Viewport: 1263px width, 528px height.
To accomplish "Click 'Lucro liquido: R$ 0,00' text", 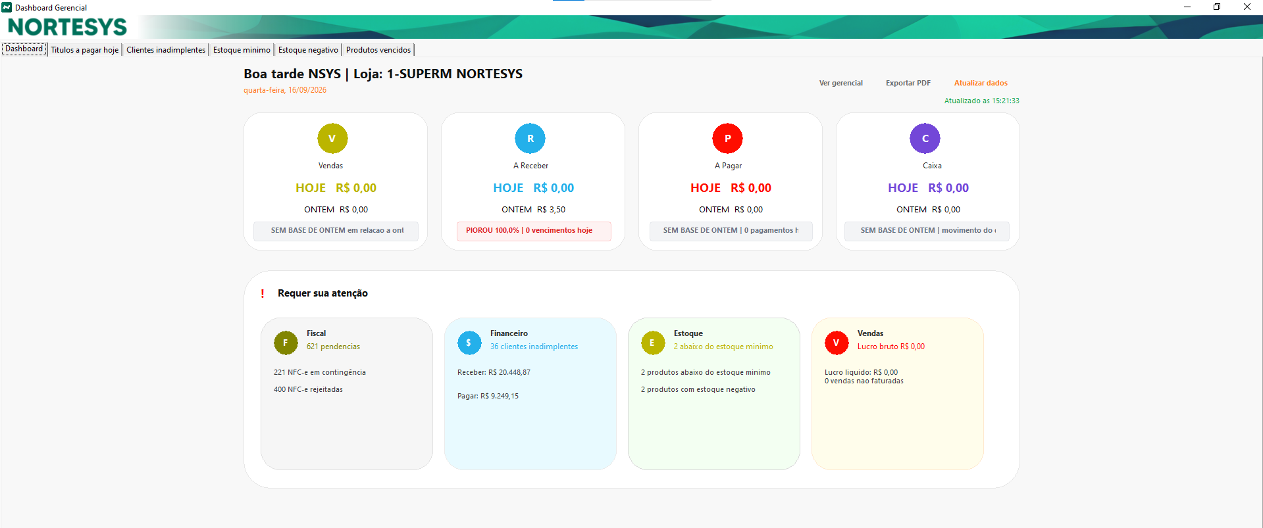I will click(861, 372).
